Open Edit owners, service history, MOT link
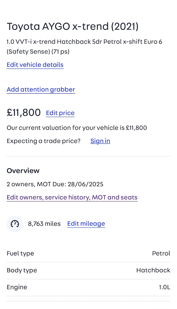Screen dimensions: 177x309 pyautogui.click(x=72, y=197)
